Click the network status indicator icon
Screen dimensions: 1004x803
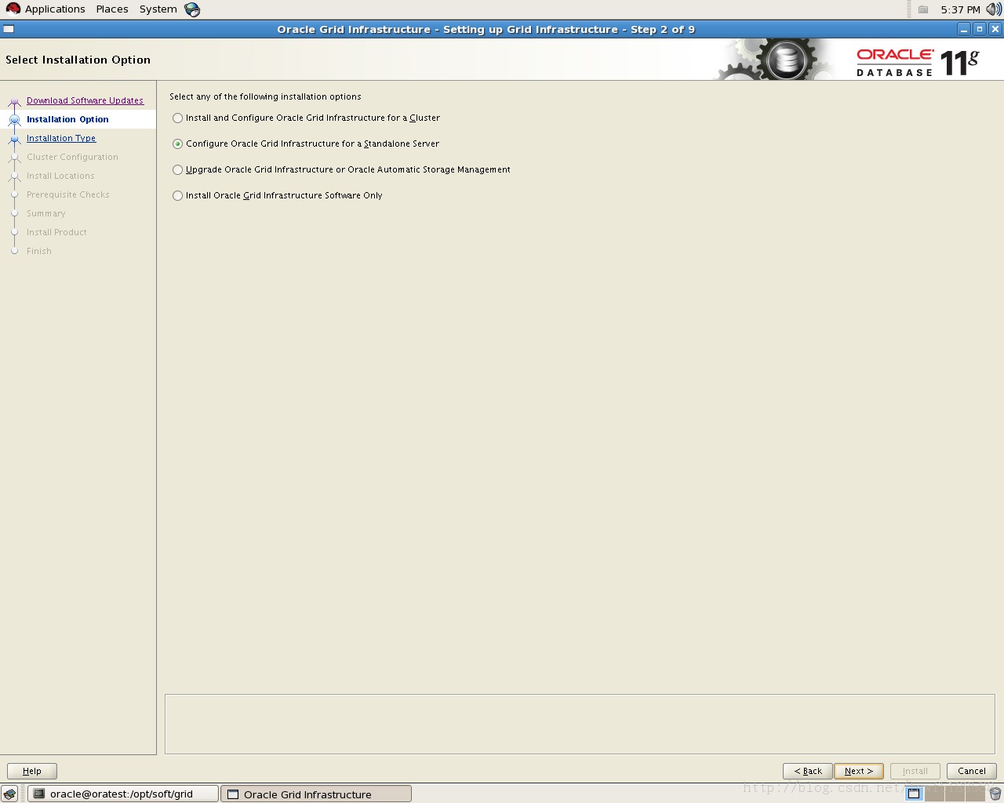923,9
